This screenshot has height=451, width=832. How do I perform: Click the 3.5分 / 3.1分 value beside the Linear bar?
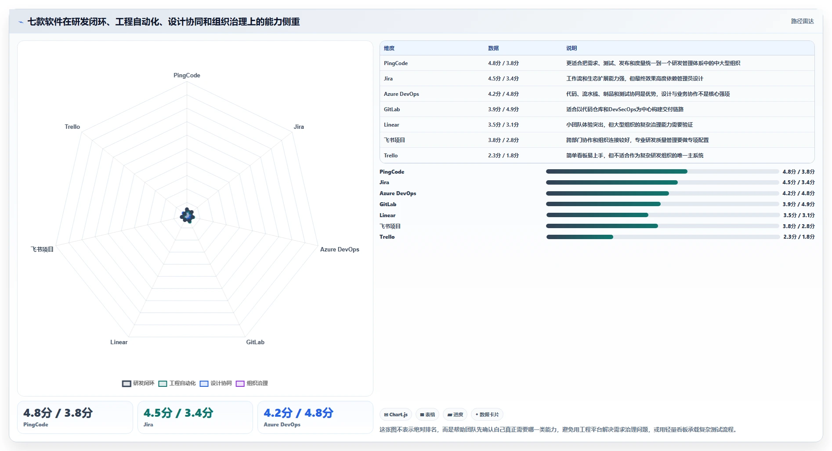click(x=799, y=215)
